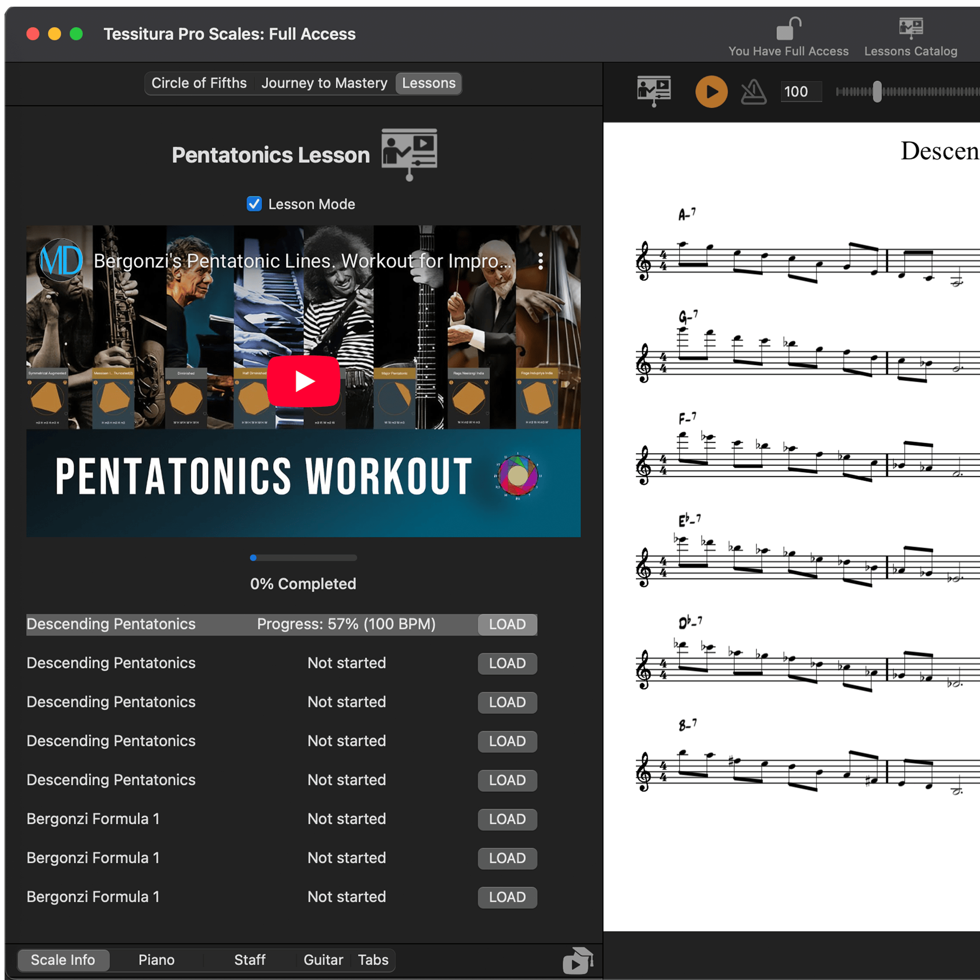Select the highlighted Descending Pentatonics row
Viewport: 980px width, 980px height.
click(x=281, y=624)
